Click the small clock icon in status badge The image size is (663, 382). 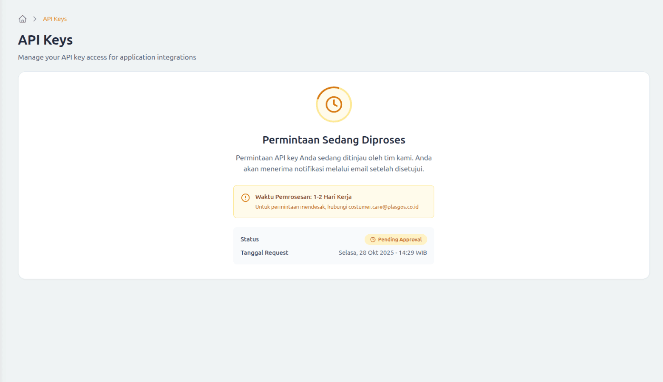pyautogui.click(x=373, y=240)
